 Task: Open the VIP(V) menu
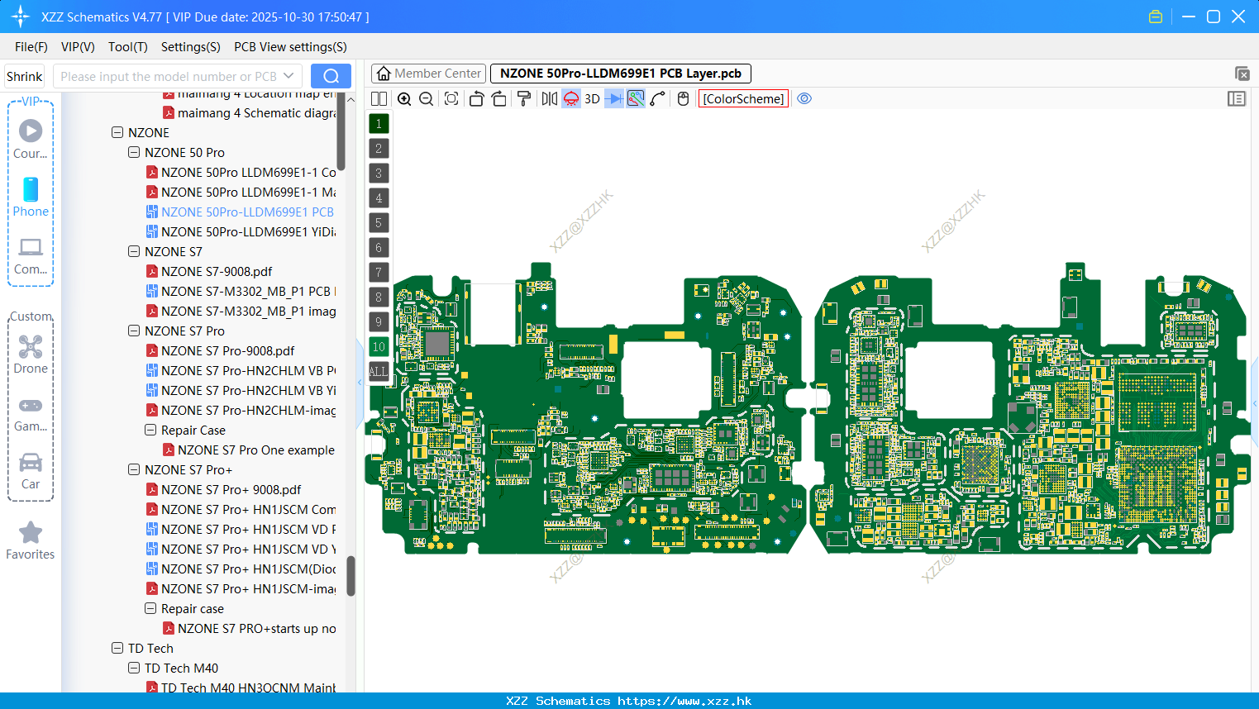(x=78, y=47)
